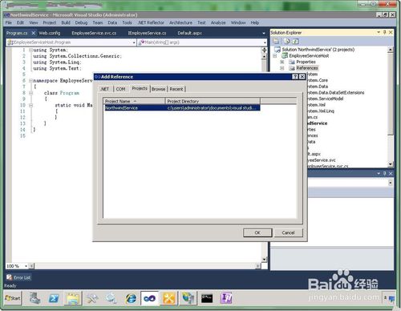Switch to the Browse tab in Add Reference
401x311 pixels.
158,89
